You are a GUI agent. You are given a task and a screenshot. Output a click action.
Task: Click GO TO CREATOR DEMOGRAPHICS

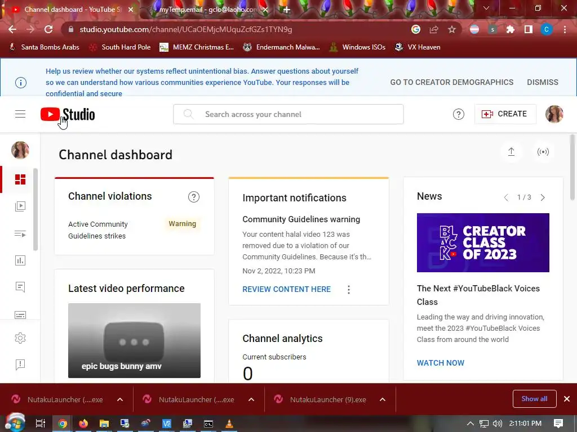pyautogui.click(x=451, y=82)
